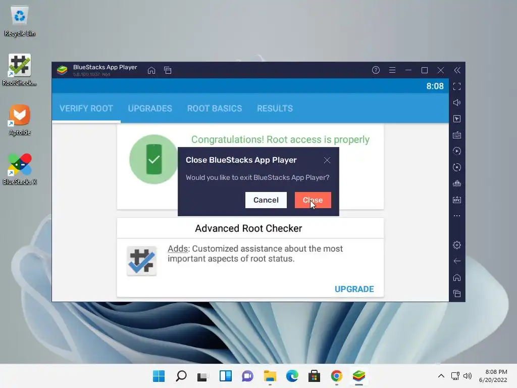Click the network icon in system tray
Viewport: 517px width, 388px height.
tap(455, 376)
